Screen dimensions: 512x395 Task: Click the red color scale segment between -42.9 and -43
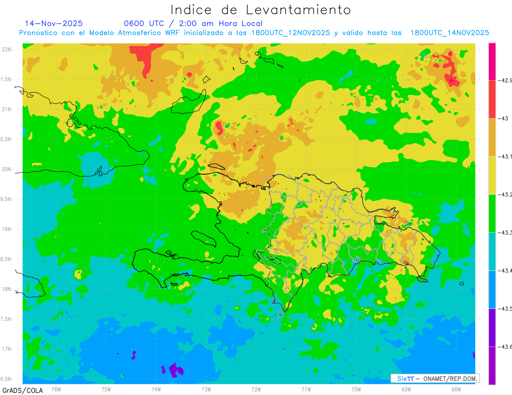coord(492,99)
